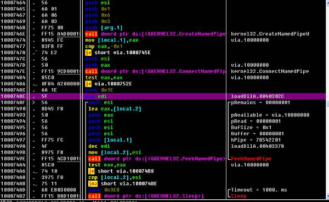Select the Timeout = 1000. ms comment

259,190
